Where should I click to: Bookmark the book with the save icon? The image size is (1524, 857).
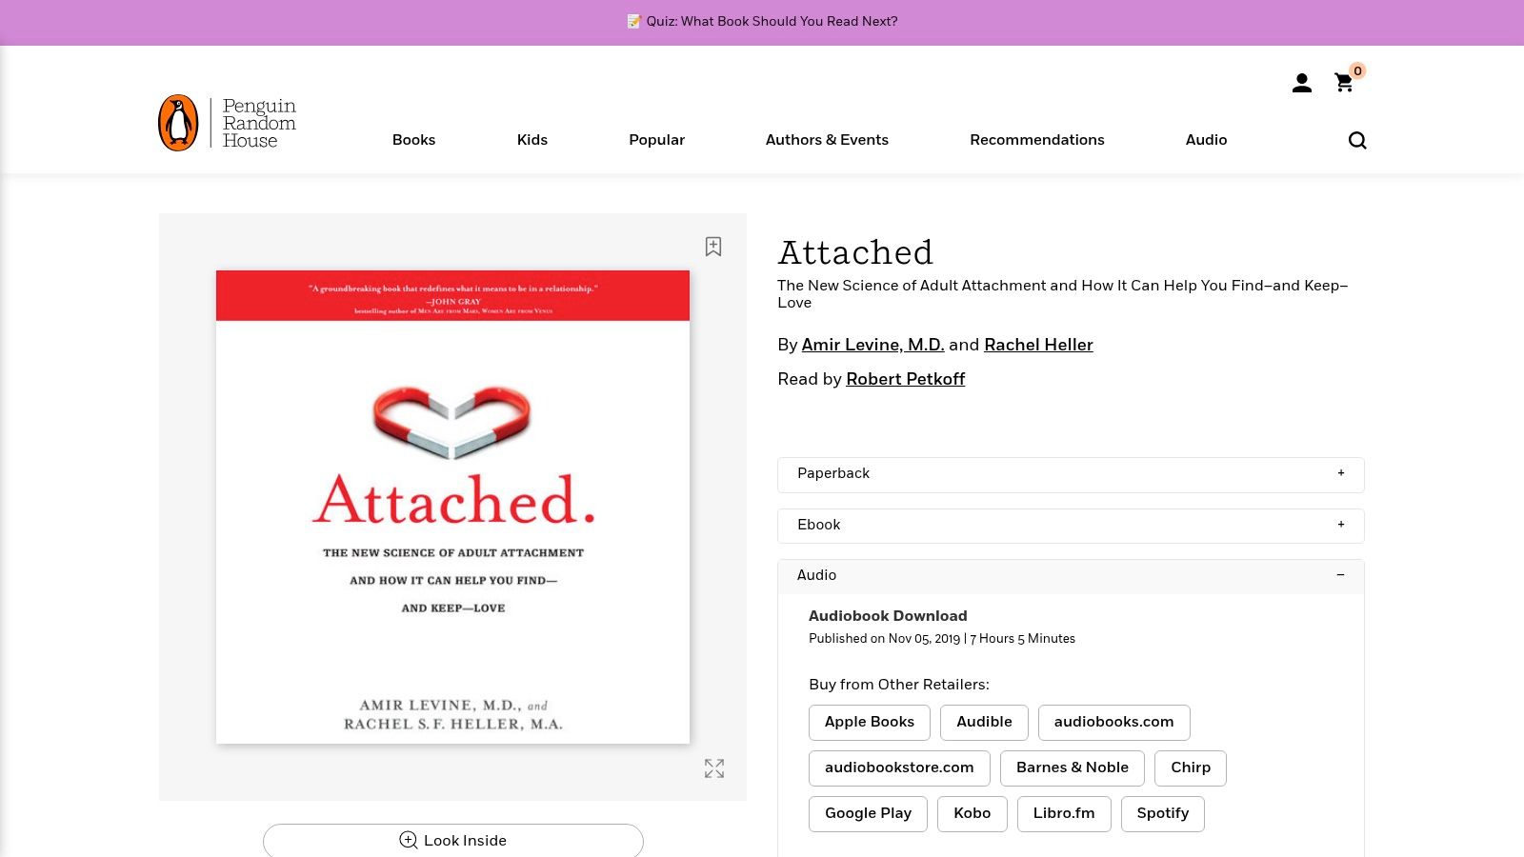(x=713, y=247)
